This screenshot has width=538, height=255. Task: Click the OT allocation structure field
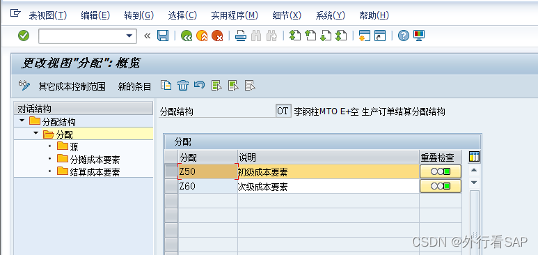tap(283, 111)
